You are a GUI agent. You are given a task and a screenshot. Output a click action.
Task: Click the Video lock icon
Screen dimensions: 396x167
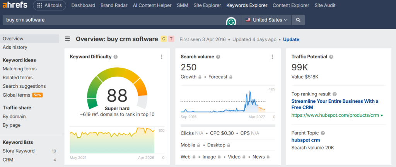[244, 157]
